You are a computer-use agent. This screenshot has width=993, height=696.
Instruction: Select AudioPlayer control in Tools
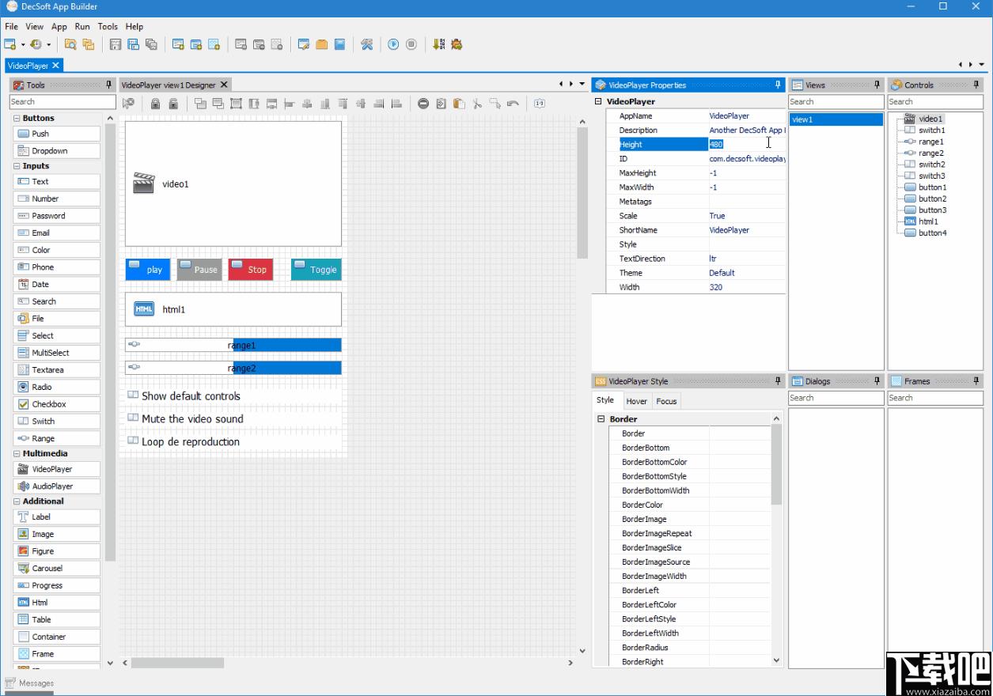tap(56, 486)
